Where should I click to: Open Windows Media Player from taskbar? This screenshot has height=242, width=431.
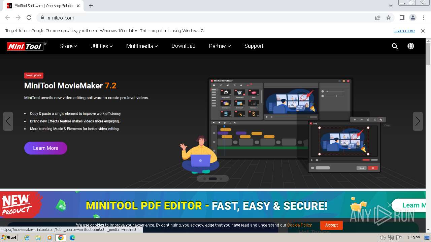(49, 238)
